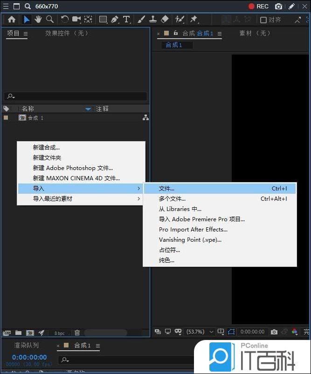Select the Horizontal Type tool
This screenshot has width=311, height=374.
(126, 19)
